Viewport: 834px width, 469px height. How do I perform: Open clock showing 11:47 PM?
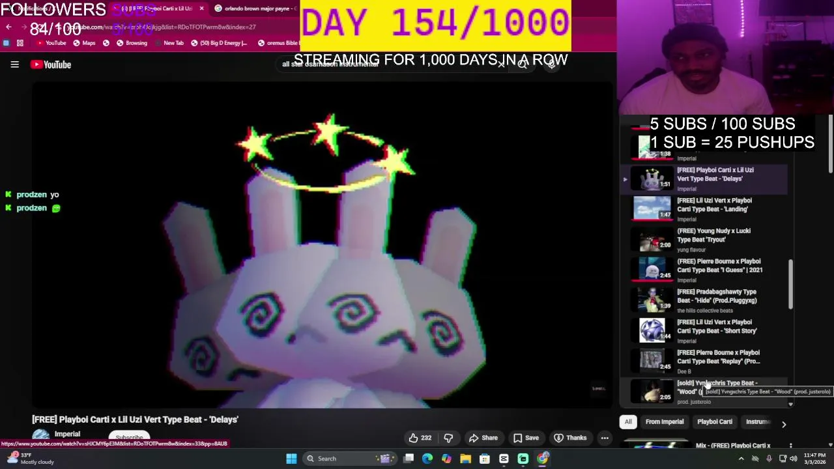click(814, 459)
